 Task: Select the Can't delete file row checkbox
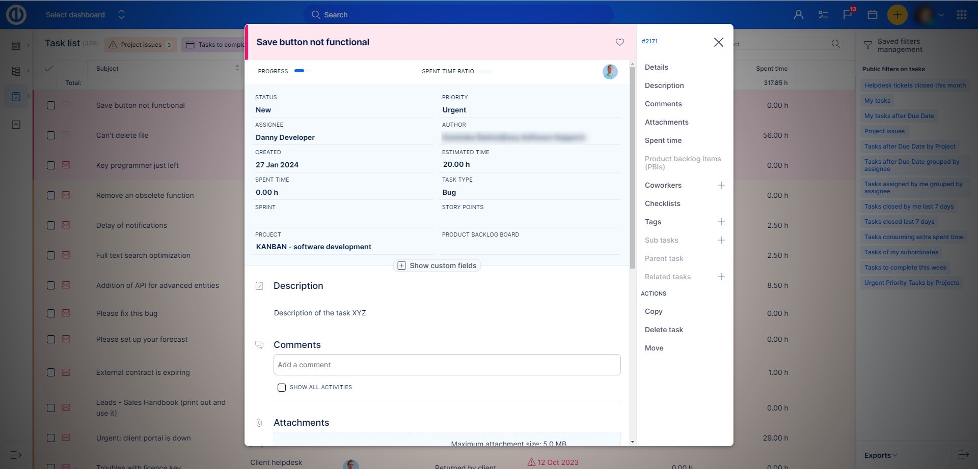51,135
